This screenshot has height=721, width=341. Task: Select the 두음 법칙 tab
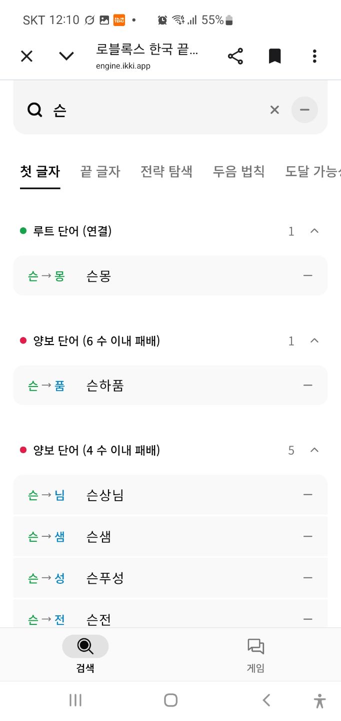tap(239, 172)
